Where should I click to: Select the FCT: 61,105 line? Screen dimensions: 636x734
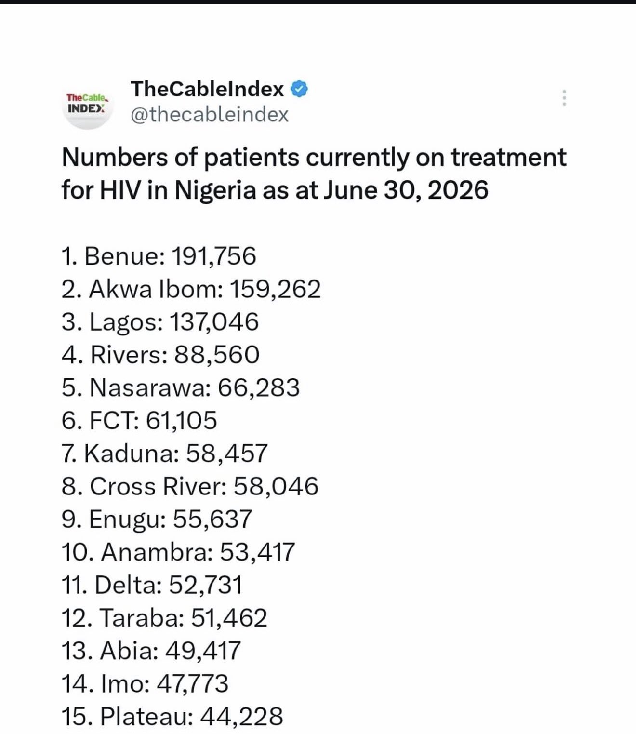click(x=139, y=420)
